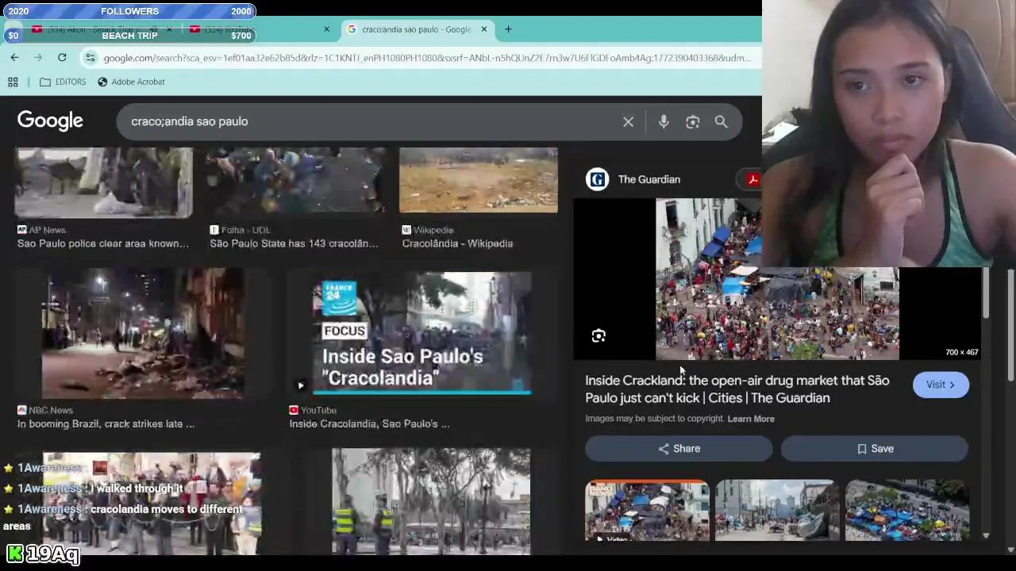The image size is (1016, 571).
Task: Clear the search box with the X icon
Action: (628, 121)
